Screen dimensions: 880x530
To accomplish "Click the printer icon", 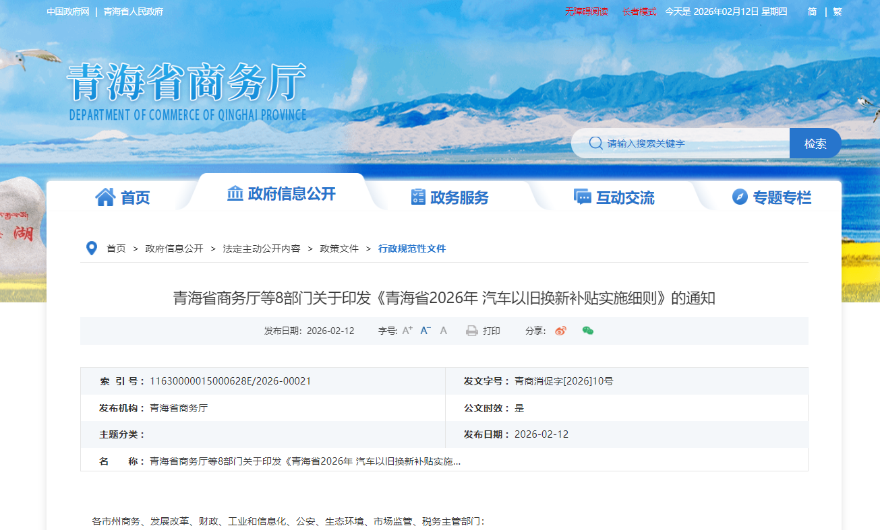I will [x=472, y=331].
